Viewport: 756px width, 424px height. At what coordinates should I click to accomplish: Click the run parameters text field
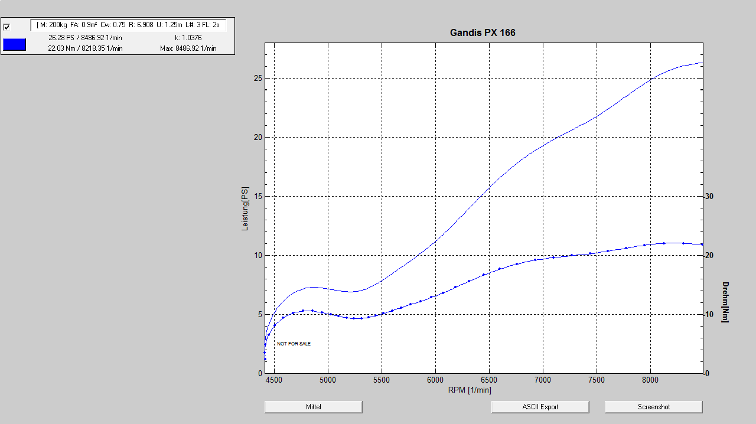[x=128, y=25]
